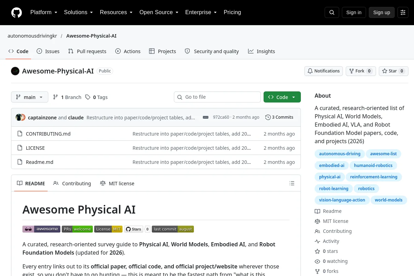The image size is (414, 276).
Task: Open the Readme link in About sidebar
Action: pos(328,211)
